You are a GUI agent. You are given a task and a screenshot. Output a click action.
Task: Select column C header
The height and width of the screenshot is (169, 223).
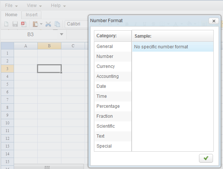click(x=73, y=46)
